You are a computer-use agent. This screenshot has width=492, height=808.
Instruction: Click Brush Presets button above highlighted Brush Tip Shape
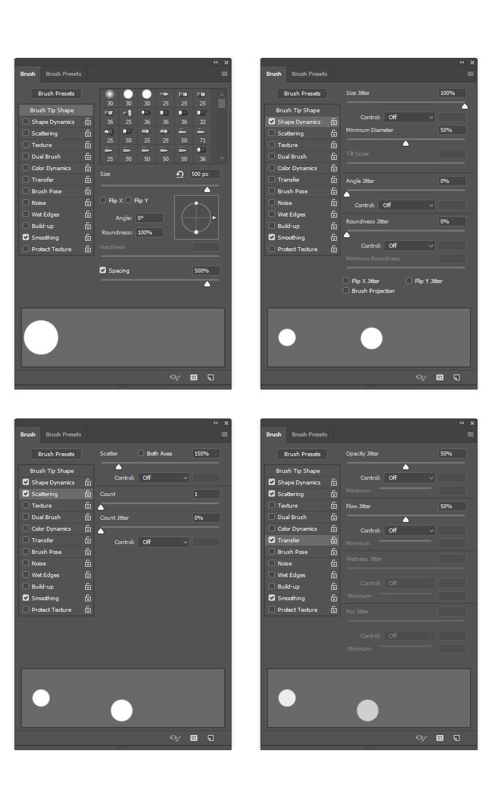click(x=56, y=94)
